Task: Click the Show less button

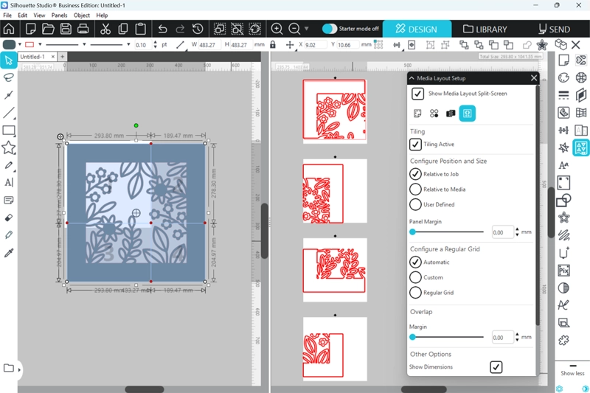Action: [x=572, y=373]
